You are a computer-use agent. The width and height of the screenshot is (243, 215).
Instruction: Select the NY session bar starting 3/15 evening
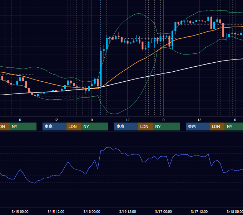click(x=95, y=126)
